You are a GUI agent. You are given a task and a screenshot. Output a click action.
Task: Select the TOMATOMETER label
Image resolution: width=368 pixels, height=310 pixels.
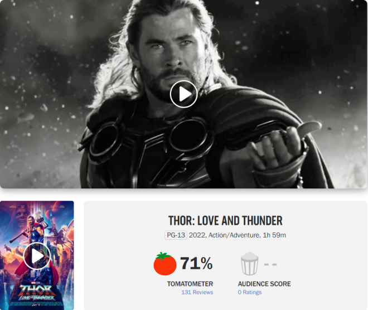point(190,284)
